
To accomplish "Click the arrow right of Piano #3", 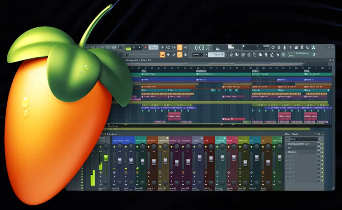I will [x=226, y=55].
